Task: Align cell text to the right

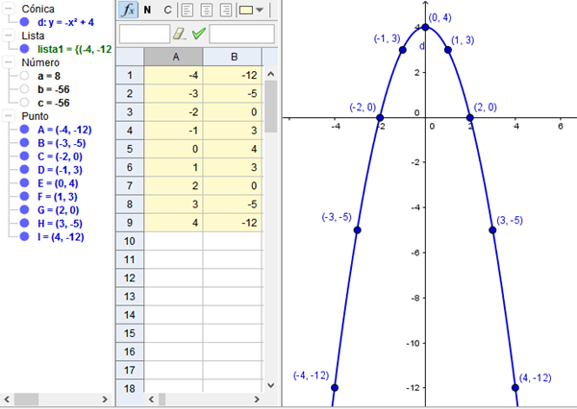Action: click(x=225, y=11)
